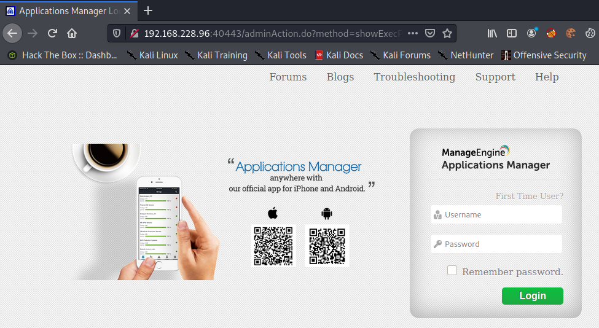Click the FoxyProxy extension icon
This screenshot has width=599, height=328.
[x=551, y=34]
